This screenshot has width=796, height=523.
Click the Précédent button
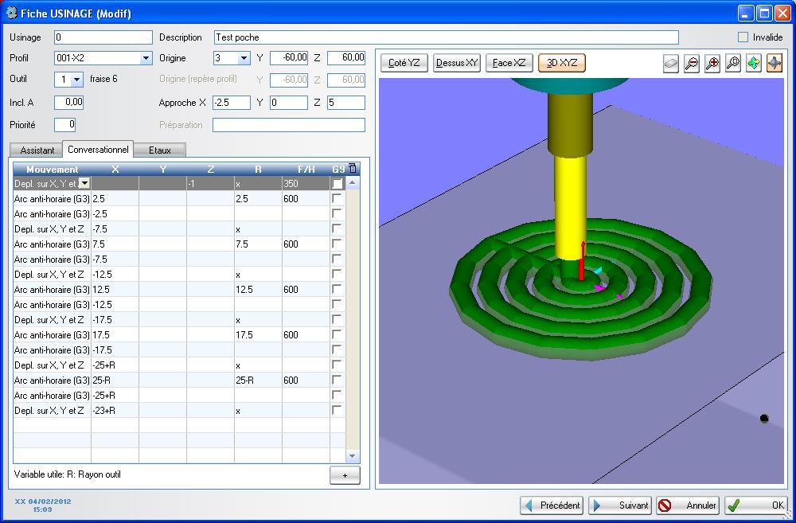pos(552,505)
